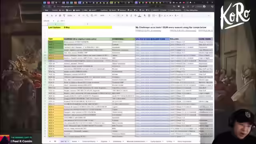Image resolution: width=256 pixels, height=144 pixels.
Task: Click the first profile link under Challenger accs
Action: click(x=148, y=31)
